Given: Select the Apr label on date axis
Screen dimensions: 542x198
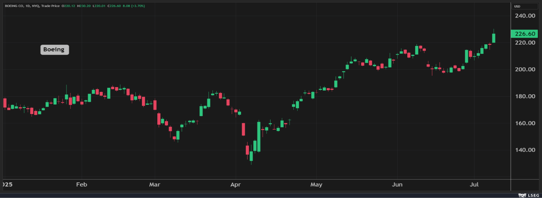Looking at the screenshot, I should click(236, 185).
